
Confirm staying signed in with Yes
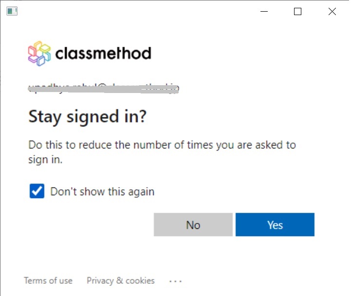coord(275,224)
